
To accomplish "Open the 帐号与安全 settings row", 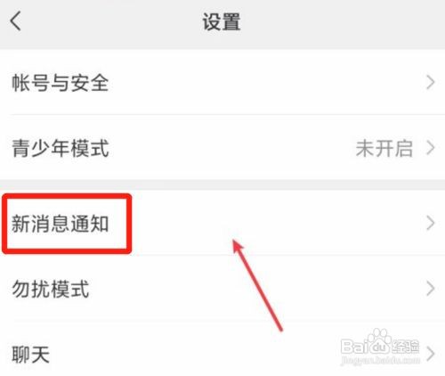I will pos(222,82).
